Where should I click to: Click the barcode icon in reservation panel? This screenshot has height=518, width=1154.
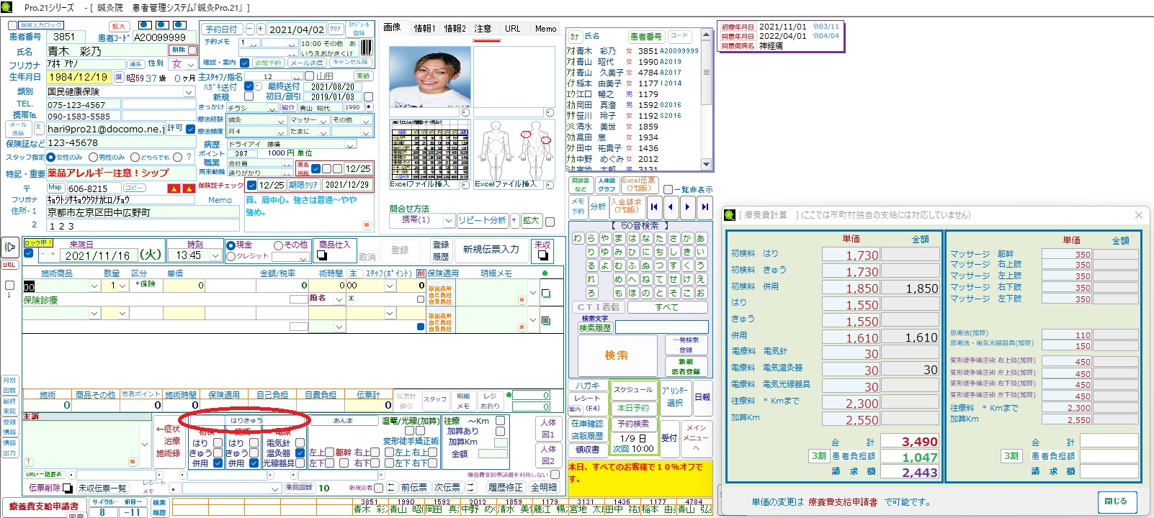click(366, 47)
